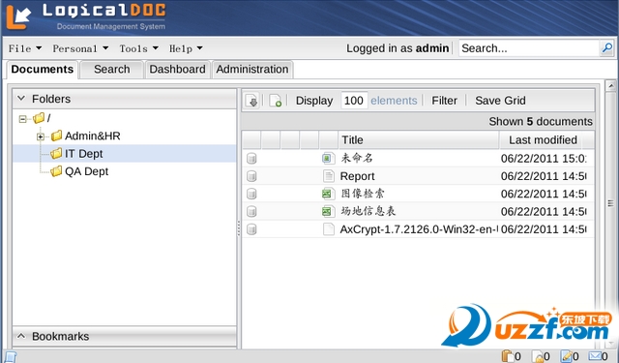Click the Display elements count field

[354, 101]
